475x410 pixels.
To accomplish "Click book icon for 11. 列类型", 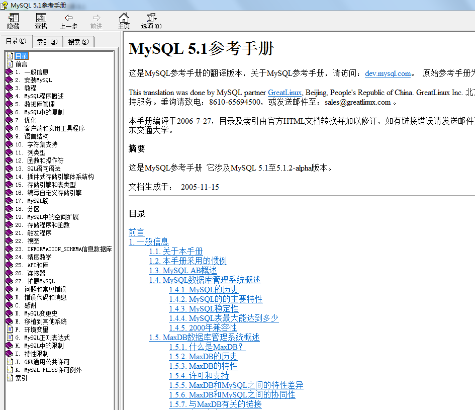I will coord(10,152).
